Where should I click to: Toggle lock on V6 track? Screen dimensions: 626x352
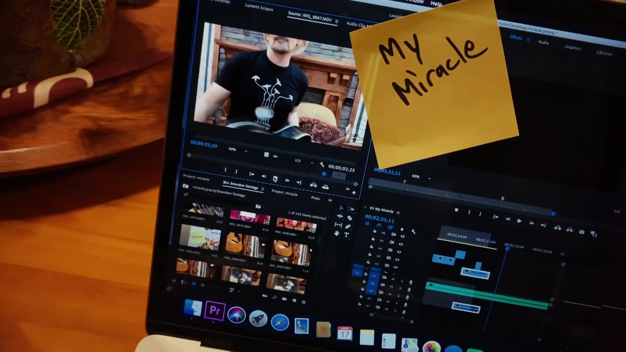point(375,232)
